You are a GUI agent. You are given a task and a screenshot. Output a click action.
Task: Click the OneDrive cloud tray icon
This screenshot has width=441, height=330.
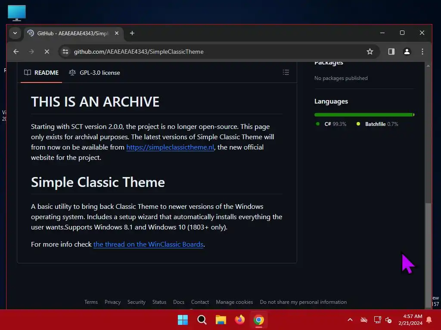[364, 320]
